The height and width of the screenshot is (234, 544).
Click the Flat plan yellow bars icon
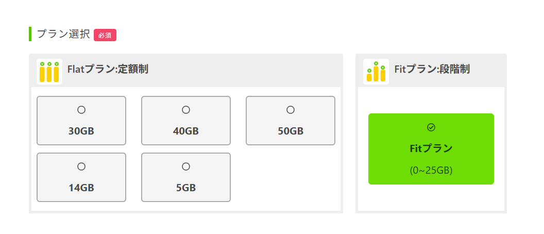pos(49,71)
